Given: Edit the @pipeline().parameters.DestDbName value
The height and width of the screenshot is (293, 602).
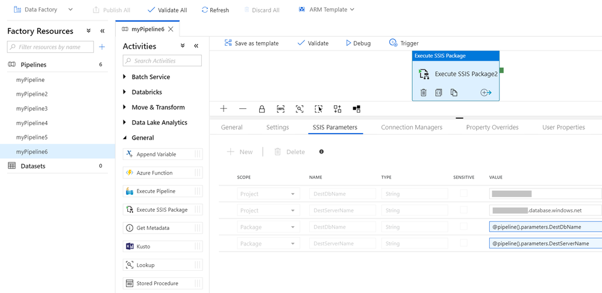Looking at the screenshot, I should [545, 227].
